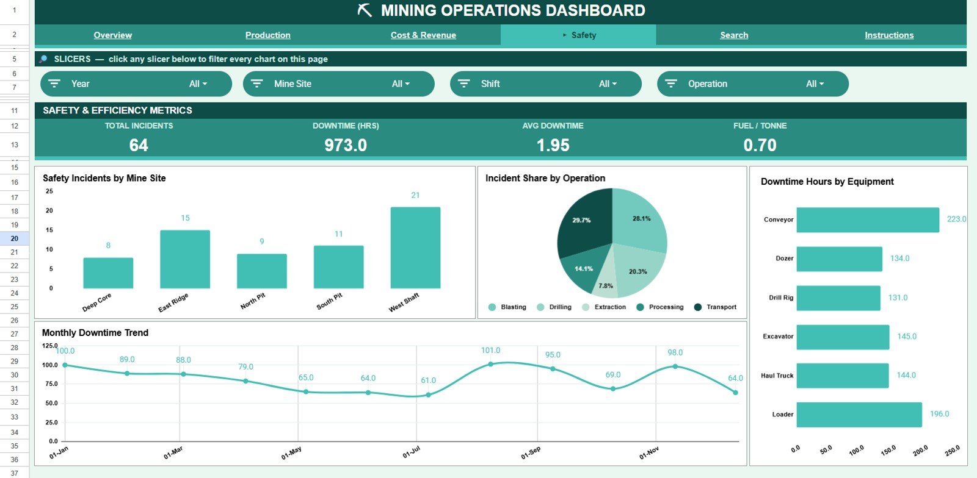Viewport: 977px width, 478px height.
Task: Click the Avg Downtime value 1.95
Action: pos(553,145)
